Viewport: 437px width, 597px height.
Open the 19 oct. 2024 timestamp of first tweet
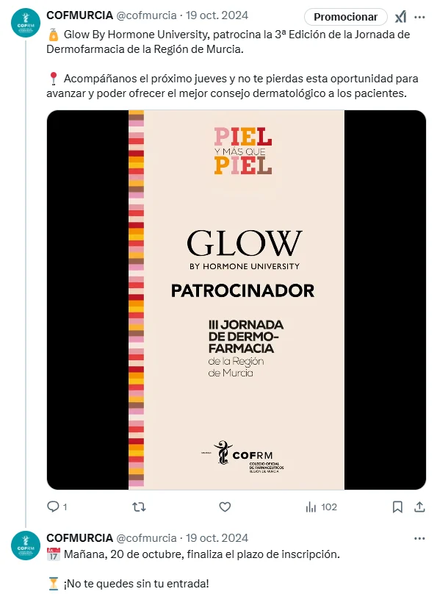217,15
